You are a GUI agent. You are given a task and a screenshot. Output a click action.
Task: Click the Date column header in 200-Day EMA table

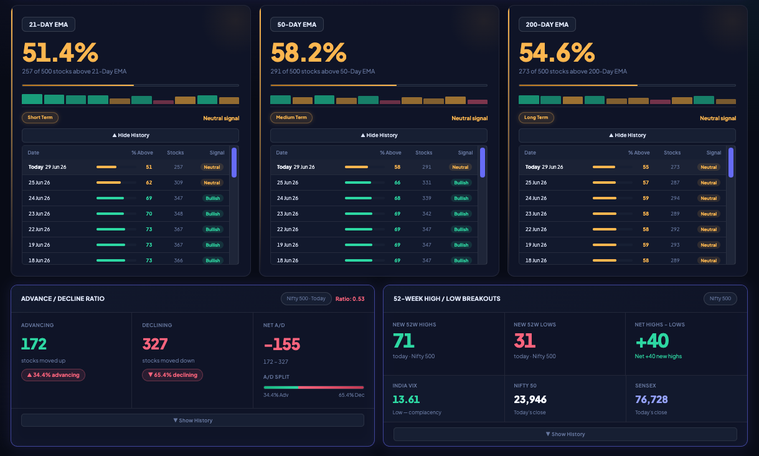pos(530,153)
